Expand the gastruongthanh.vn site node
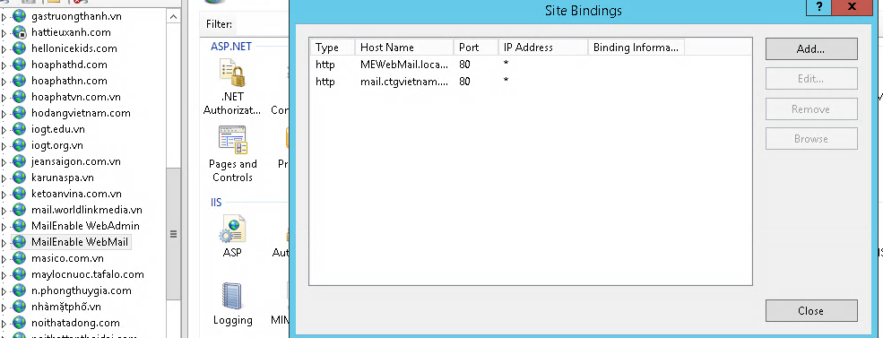 pos(4,17)
